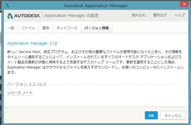Open the 一般 tab
This screenshot has height=125, width=191.
11,28
